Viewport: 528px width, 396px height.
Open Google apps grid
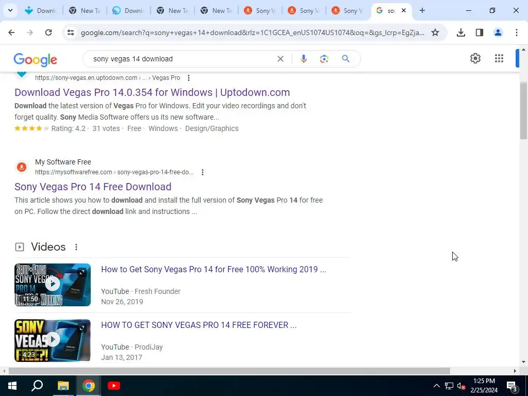(499, 58)
